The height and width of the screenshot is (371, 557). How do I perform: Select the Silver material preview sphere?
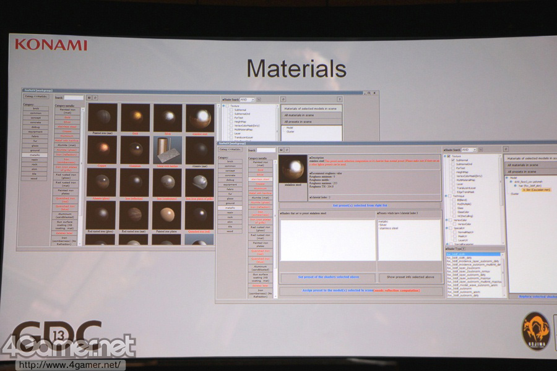click(x=168, y=117)
